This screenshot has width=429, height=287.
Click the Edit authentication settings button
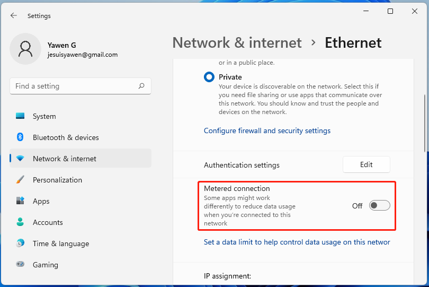click(x=367, y=165)
